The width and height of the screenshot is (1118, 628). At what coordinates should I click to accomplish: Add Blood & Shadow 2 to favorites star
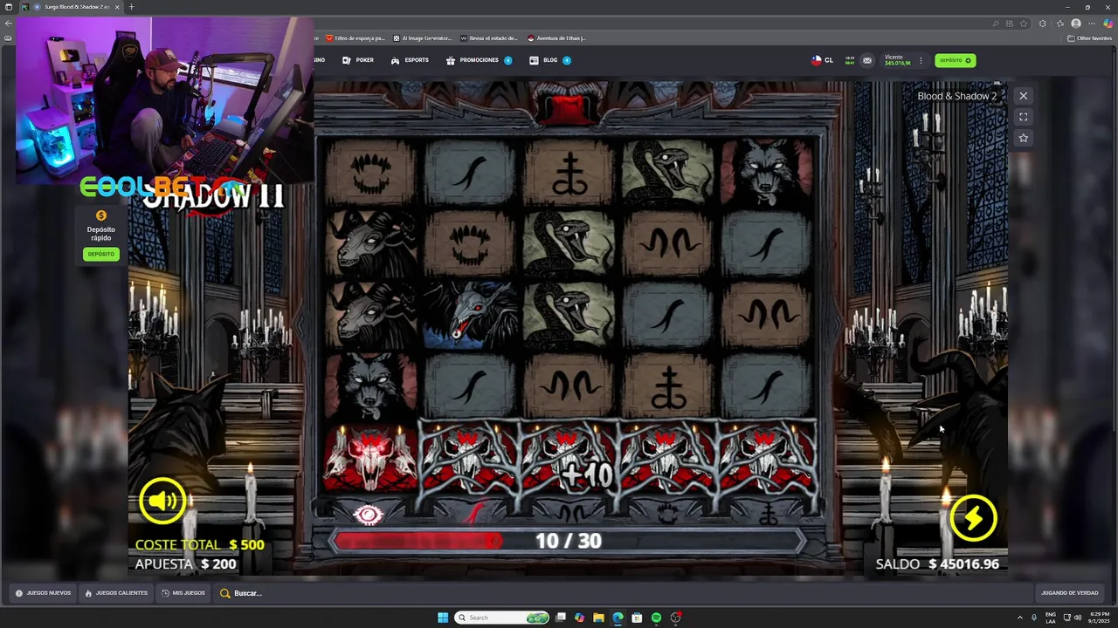point(1023,138)
